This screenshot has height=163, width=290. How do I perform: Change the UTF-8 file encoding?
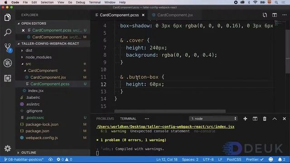point(208,159)
